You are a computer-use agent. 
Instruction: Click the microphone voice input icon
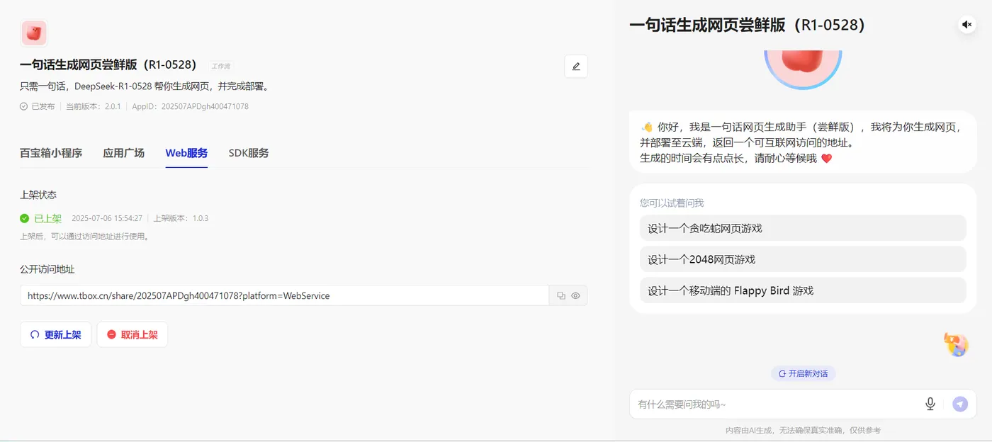[x=930, y=404]
